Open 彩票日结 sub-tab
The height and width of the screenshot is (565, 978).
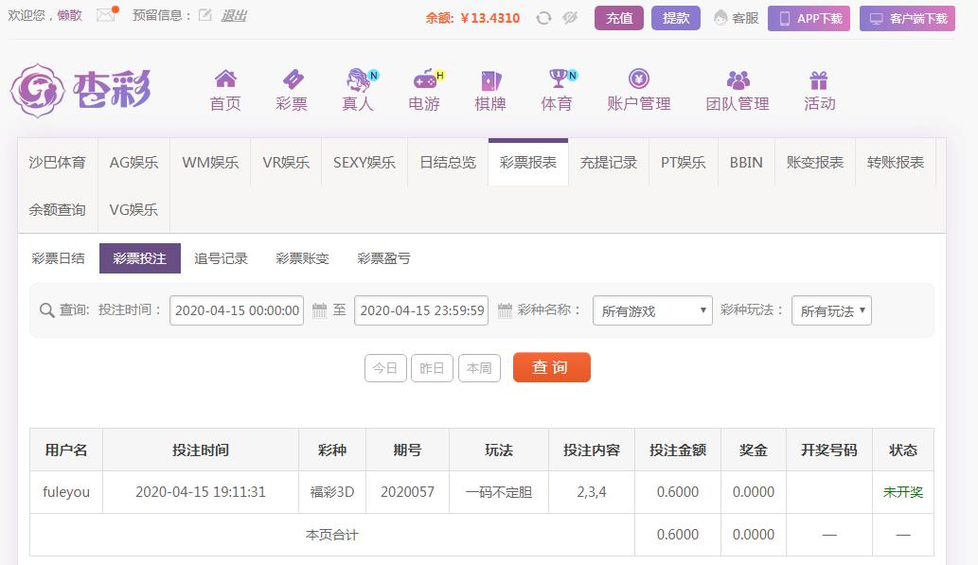[58, 258]
